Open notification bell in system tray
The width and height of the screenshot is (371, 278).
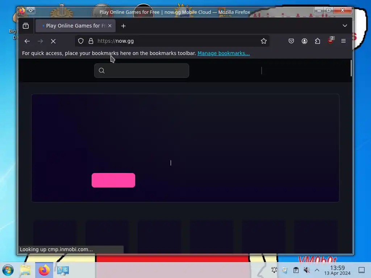point(274,270)
